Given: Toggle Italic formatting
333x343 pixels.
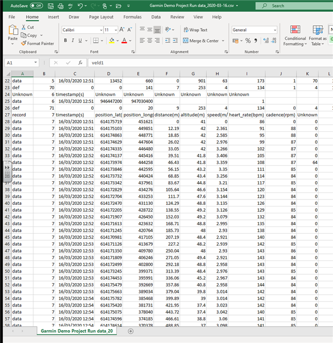Looking at the screenshot, I should point(73,40).
